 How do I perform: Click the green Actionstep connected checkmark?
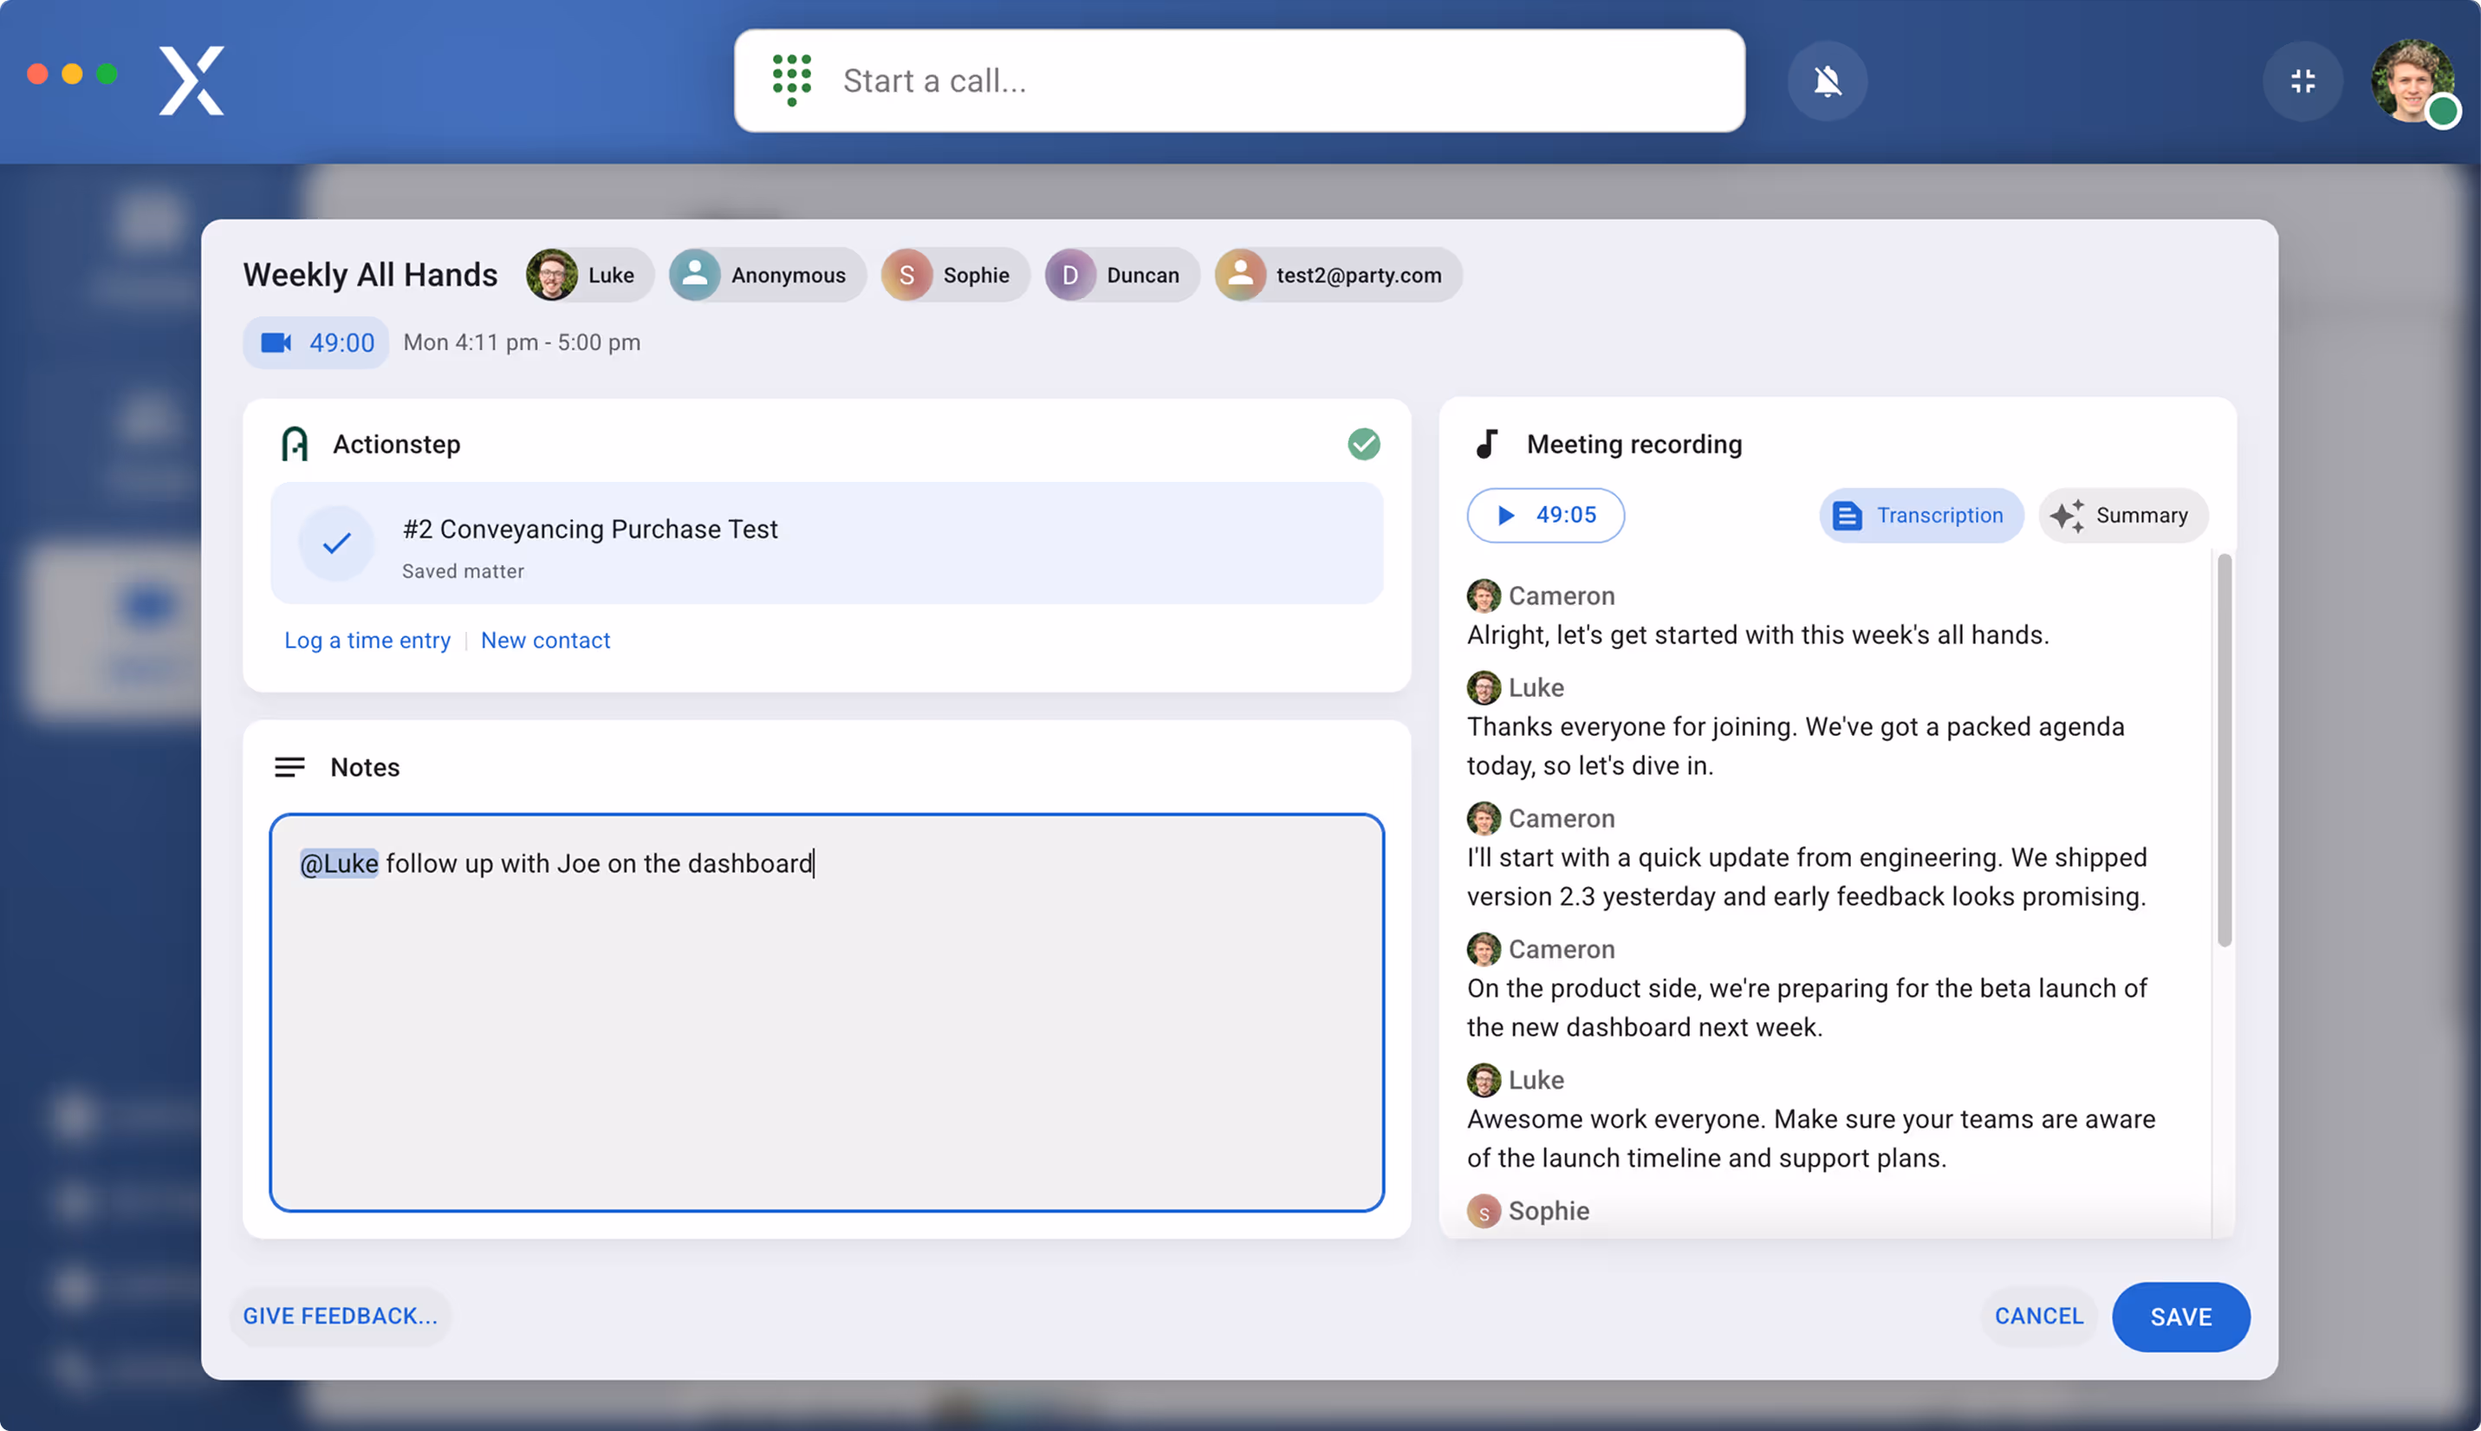[x=1364, y=445]
